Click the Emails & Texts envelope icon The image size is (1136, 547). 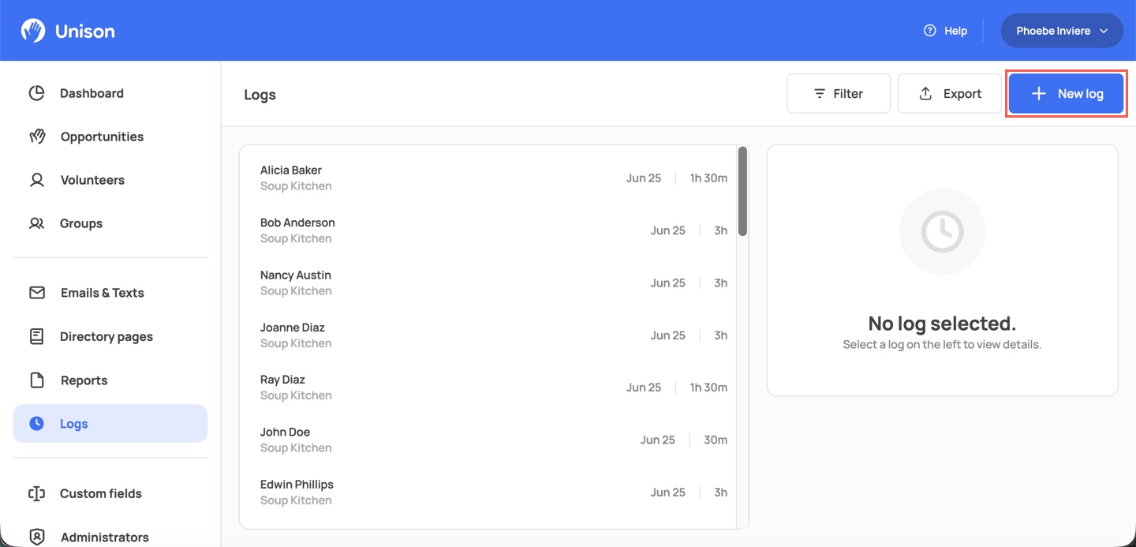37,293
